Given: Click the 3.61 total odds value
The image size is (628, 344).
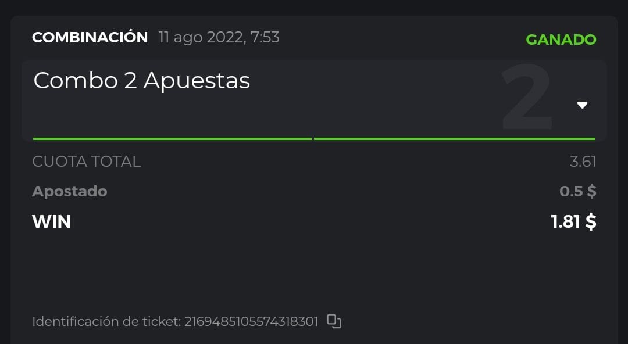Looking at the screenshot, I should pos(583,162).
